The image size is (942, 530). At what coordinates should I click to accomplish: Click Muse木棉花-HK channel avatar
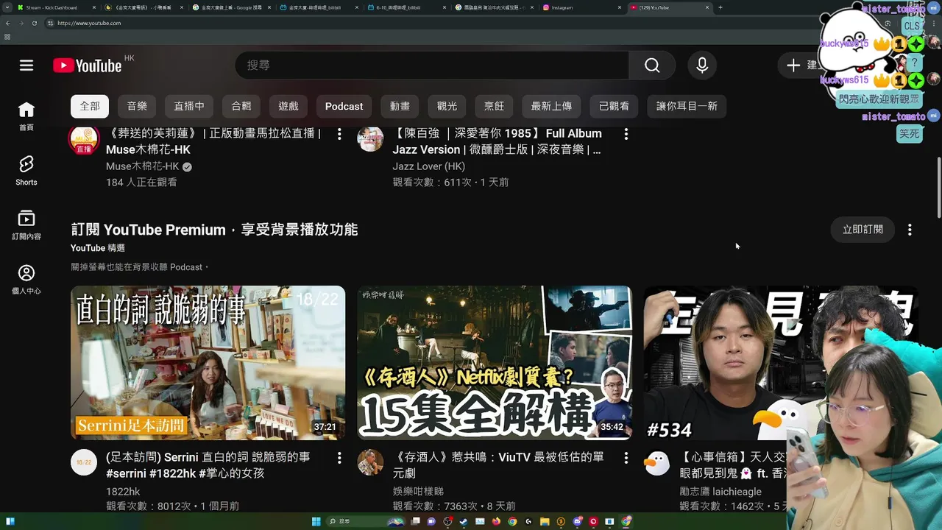[x=84, y=140]
